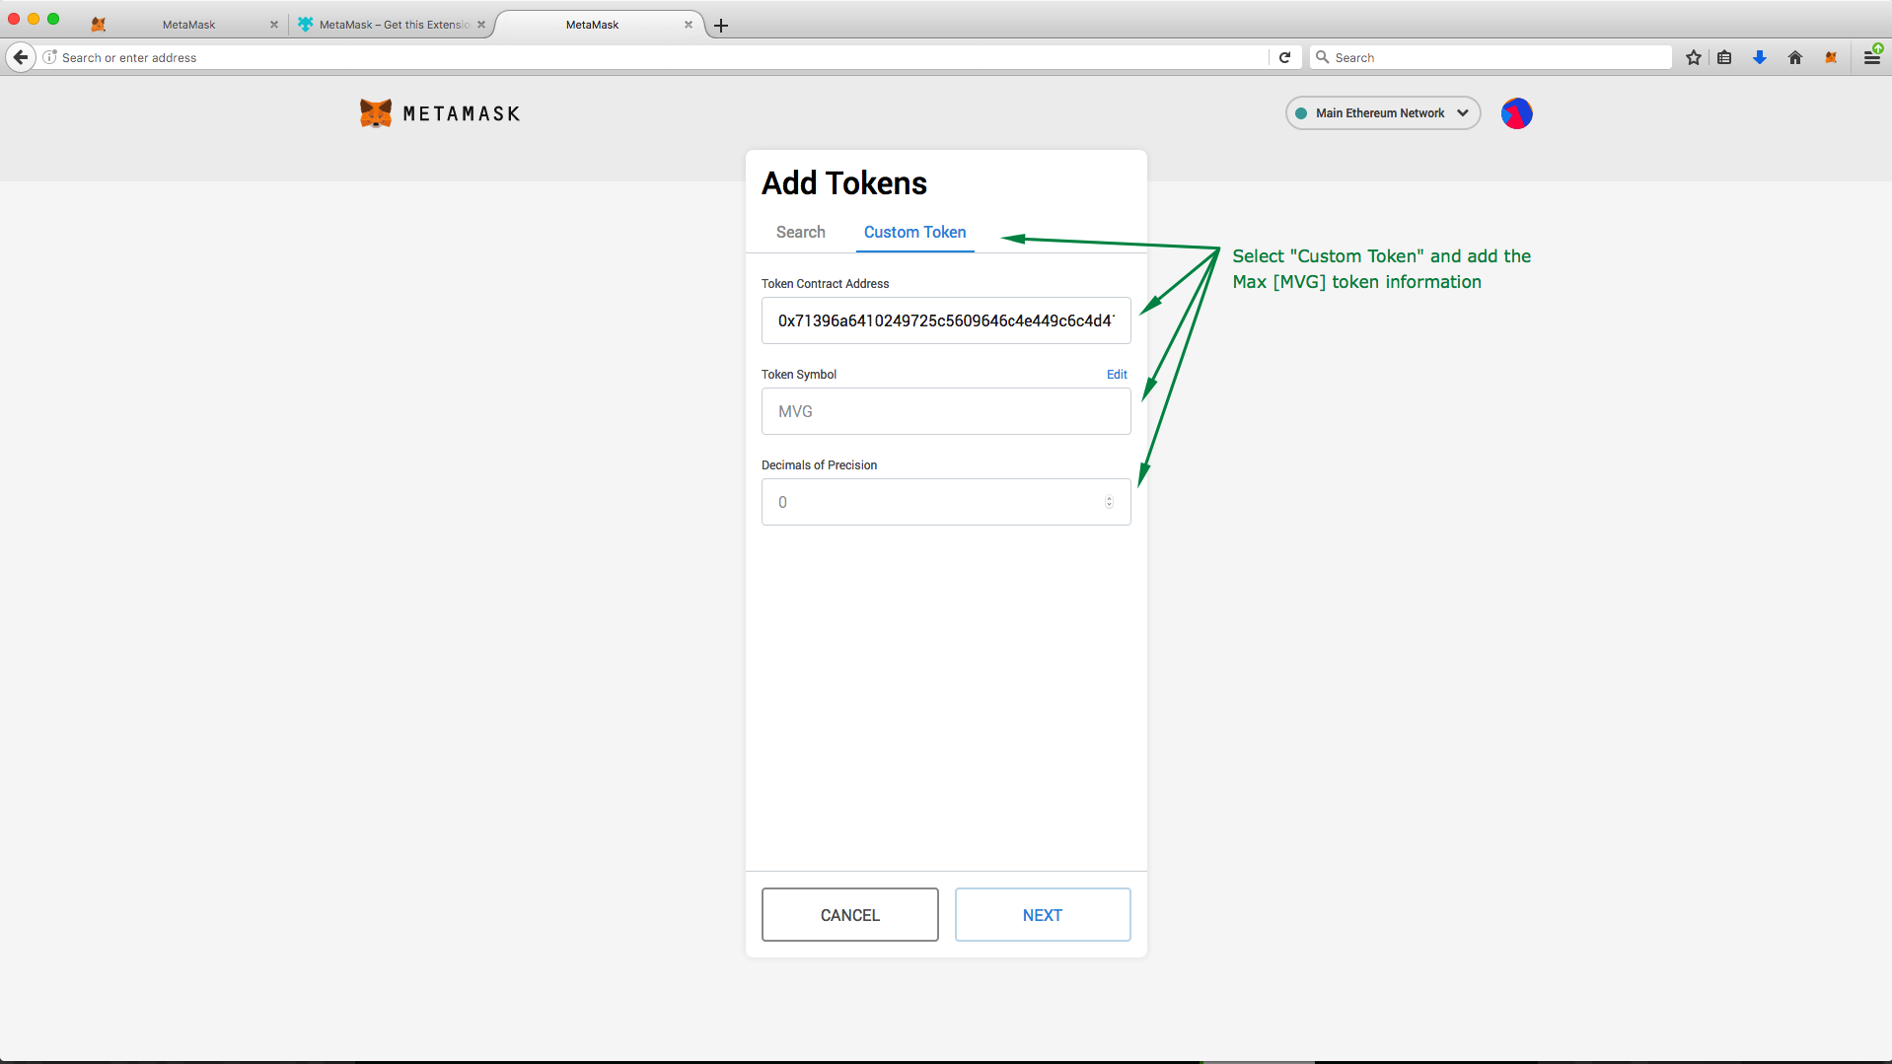
Task: Switch to the Search tab
Action: pyautogui.click(x=801, y=233)
